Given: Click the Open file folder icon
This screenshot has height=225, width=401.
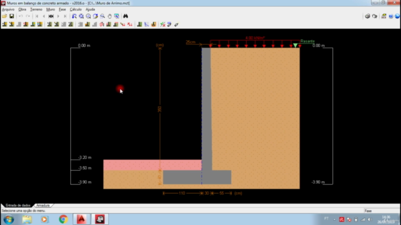Looking at the screenshot, I should (4, 16).
